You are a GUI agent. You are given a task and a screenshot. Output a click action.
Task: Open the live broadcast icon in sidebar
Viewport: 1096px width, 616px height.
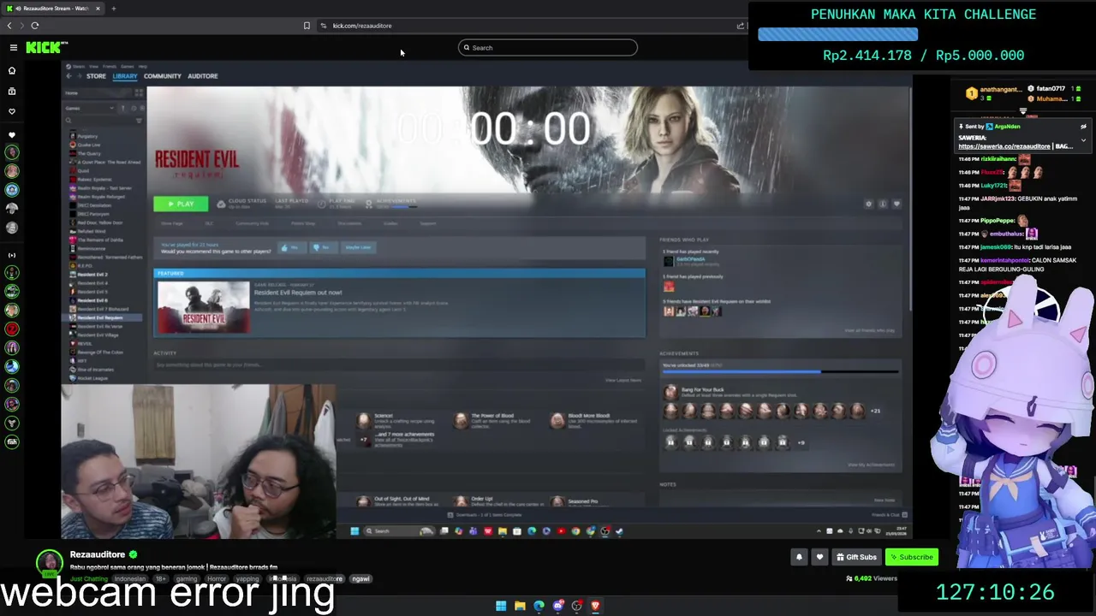point(12,255)
